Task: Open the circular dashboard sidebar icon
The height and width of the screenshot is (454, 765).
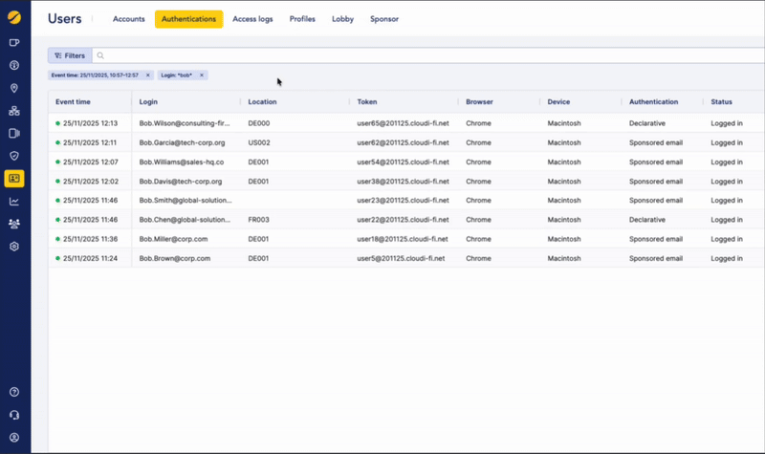Action: click(14, 65)
